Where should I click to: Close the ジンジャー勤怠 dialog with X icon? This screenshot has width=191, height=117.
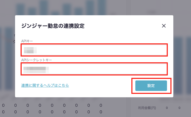pos(164,26)
